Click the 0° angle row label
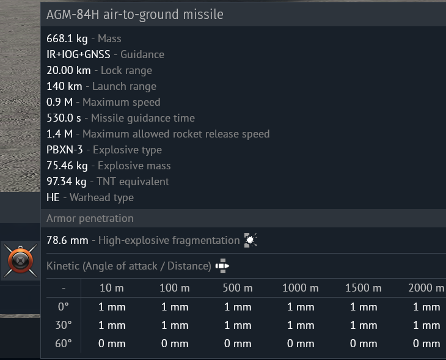Viewport: 446px width, 360px height. (x=64, y=307)
